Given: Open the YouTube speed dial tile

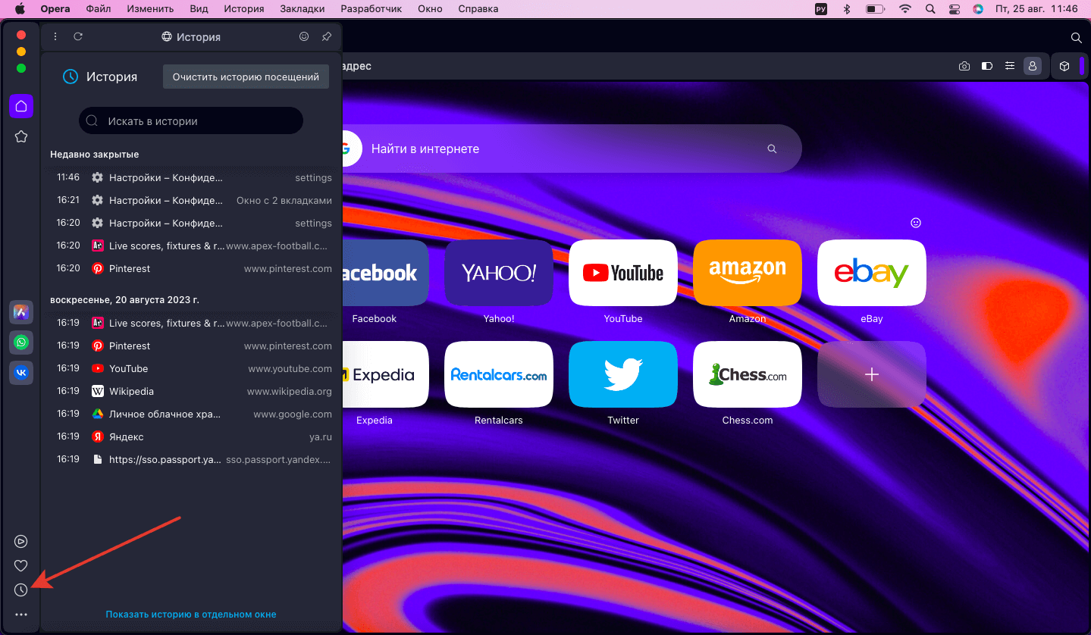Looking at the screenshot, I should point(623,273).
